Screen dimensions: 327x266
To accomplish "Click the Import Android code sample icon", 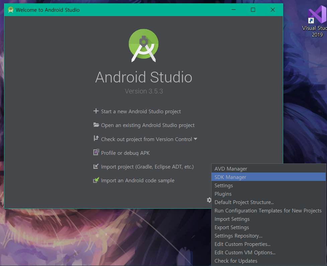I will 96,180.
